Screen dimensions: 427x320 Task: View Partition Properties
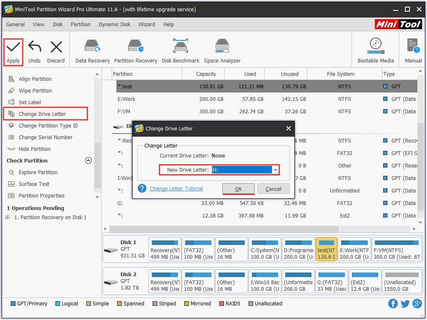pyautogui.click(x=41, y=196)
